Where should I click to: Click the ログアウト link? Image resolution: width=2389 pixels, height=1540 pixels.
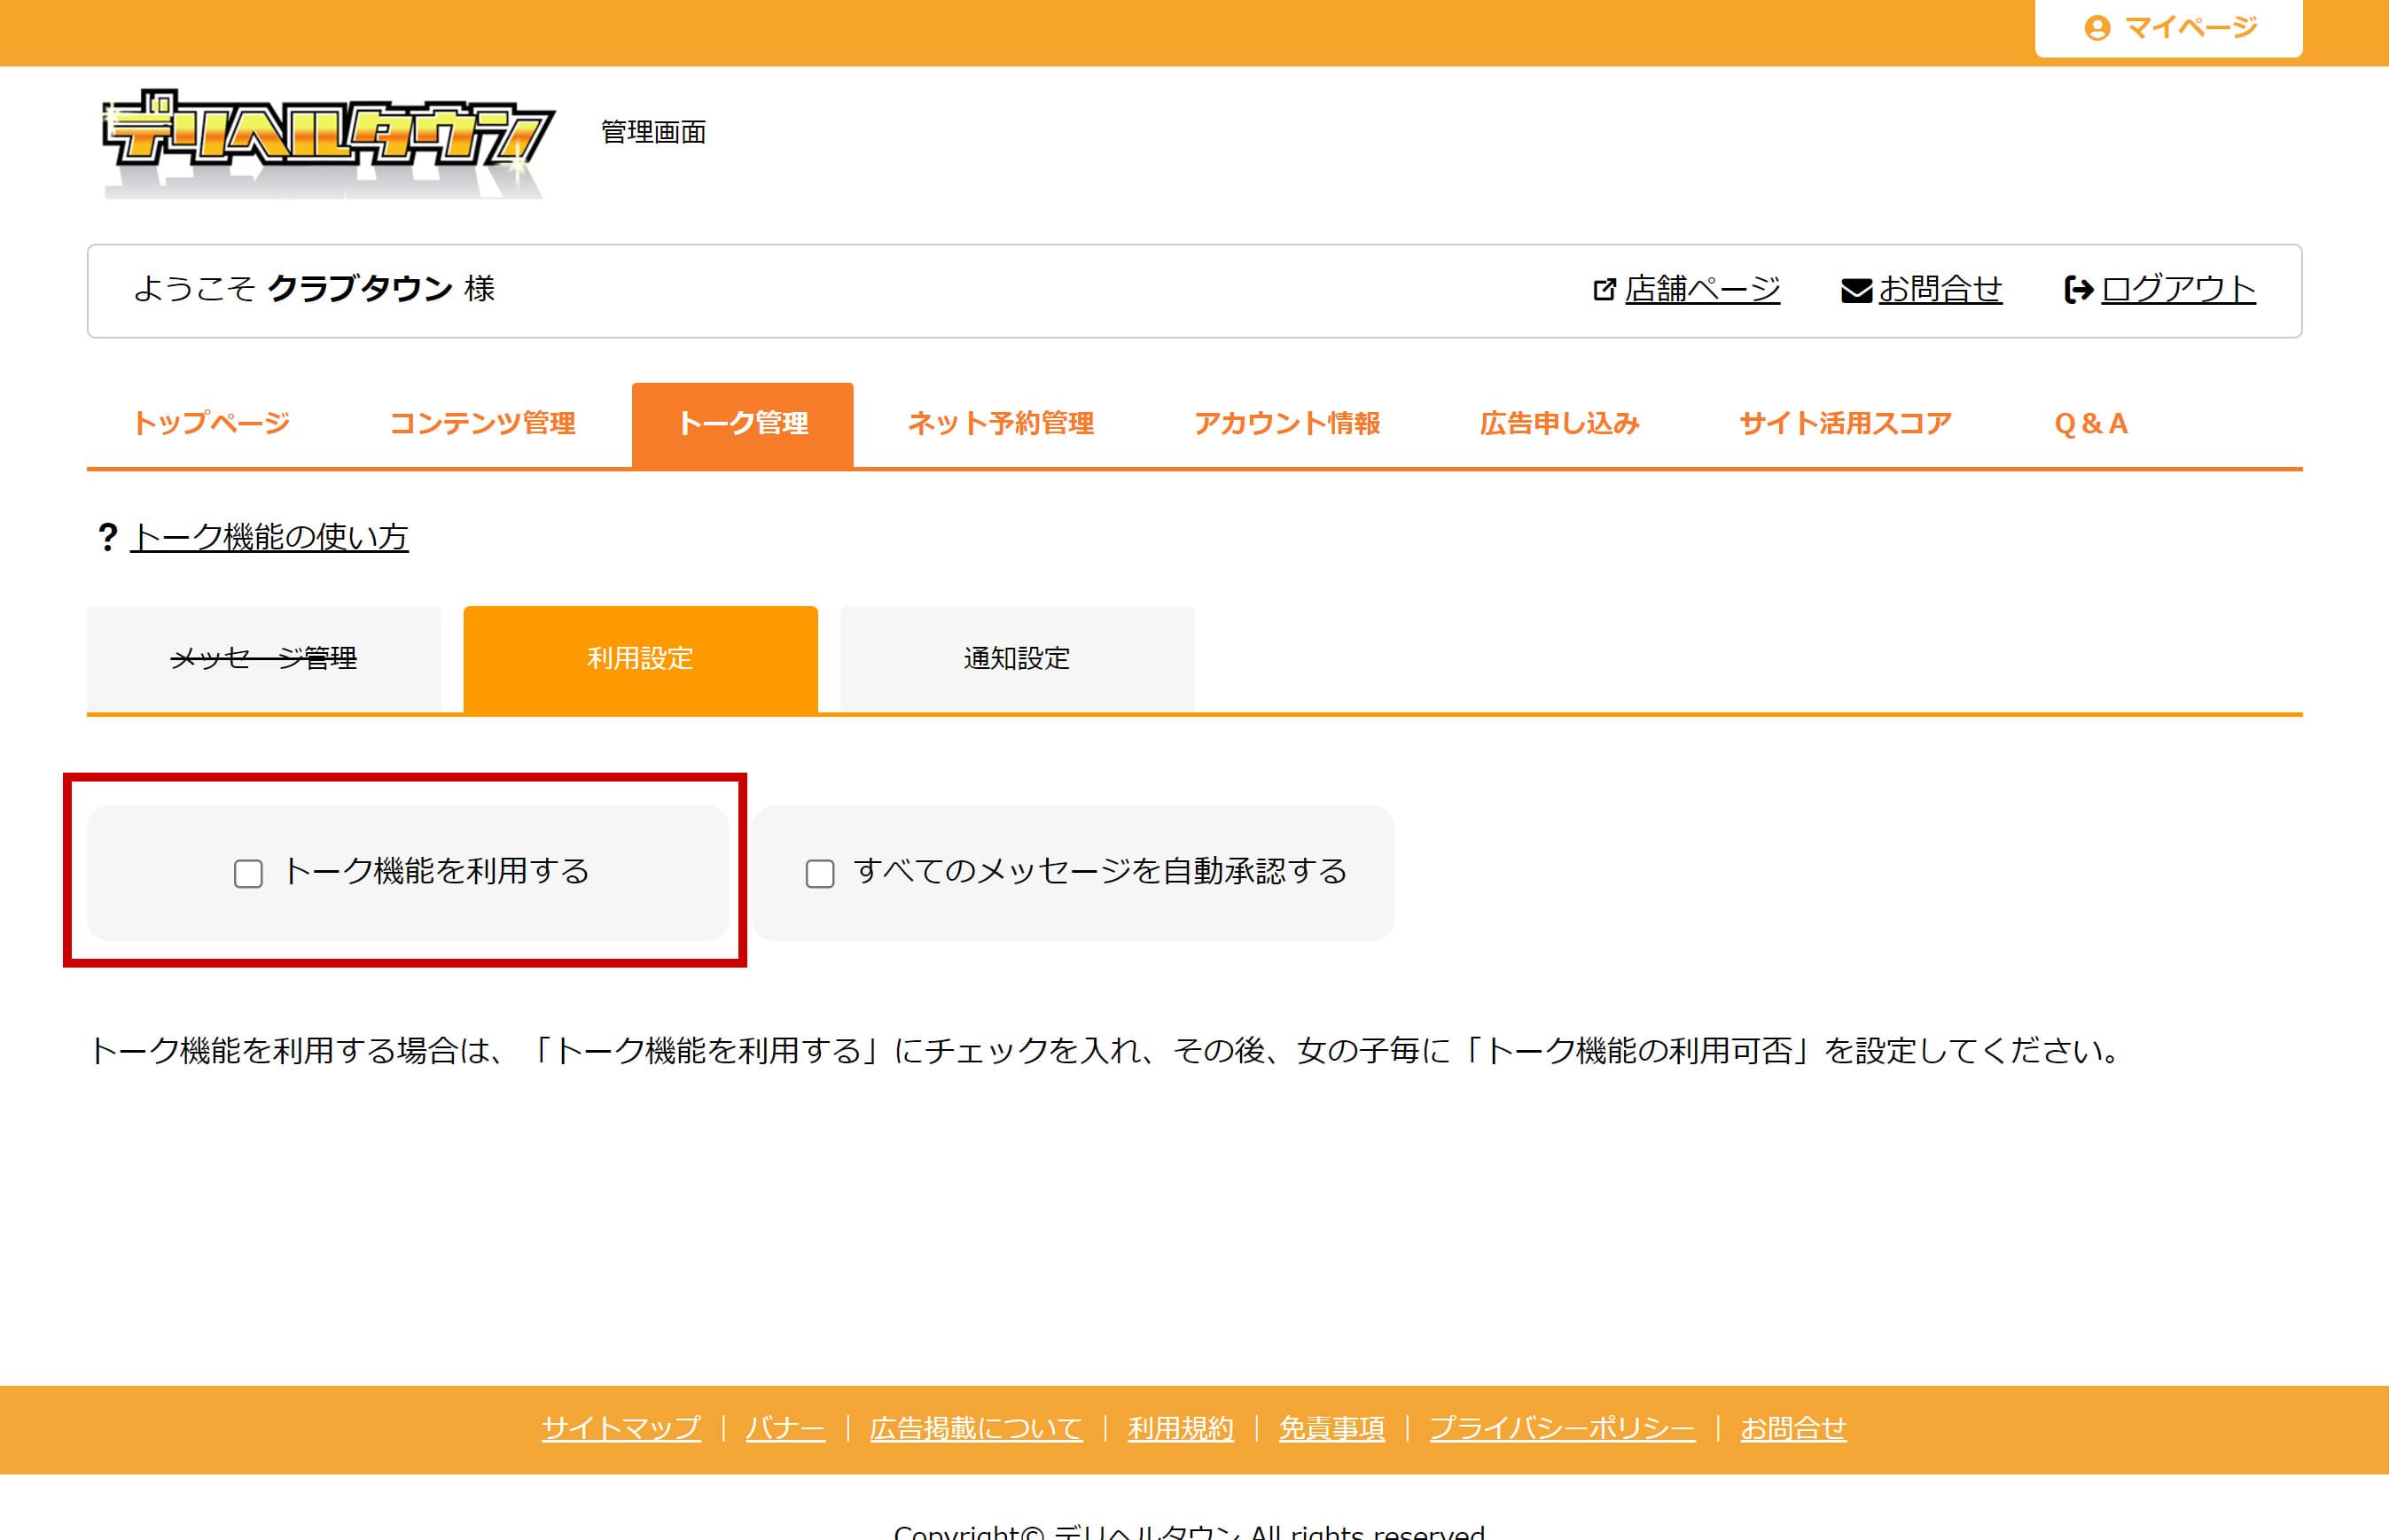click(x=2178, y=290)
